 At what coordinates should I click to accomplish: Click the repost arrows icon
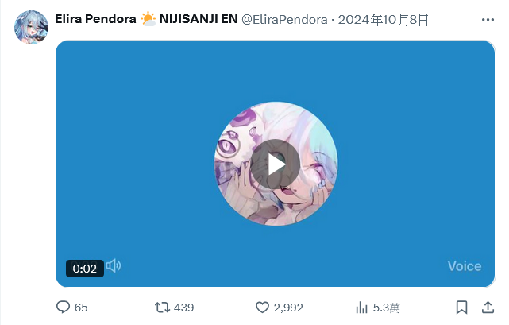[x=162, y=308]
